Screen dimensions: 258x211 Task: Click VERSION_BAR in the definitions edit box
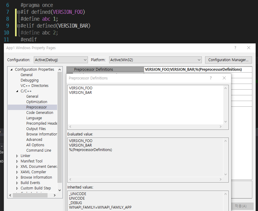80,93
